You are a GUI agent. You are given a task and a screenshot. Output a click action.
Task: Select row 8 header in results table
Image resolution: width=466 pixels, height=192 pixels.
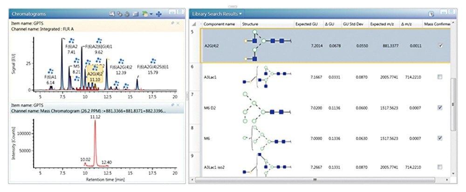(195, 139)
